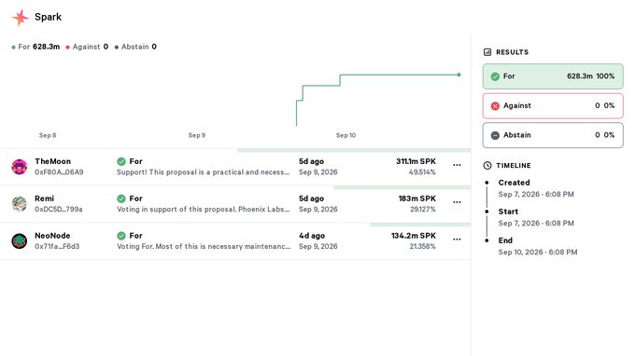Click the Sep 10 axis label
Viewport: 635px width, 356px height.
(346, 135)
